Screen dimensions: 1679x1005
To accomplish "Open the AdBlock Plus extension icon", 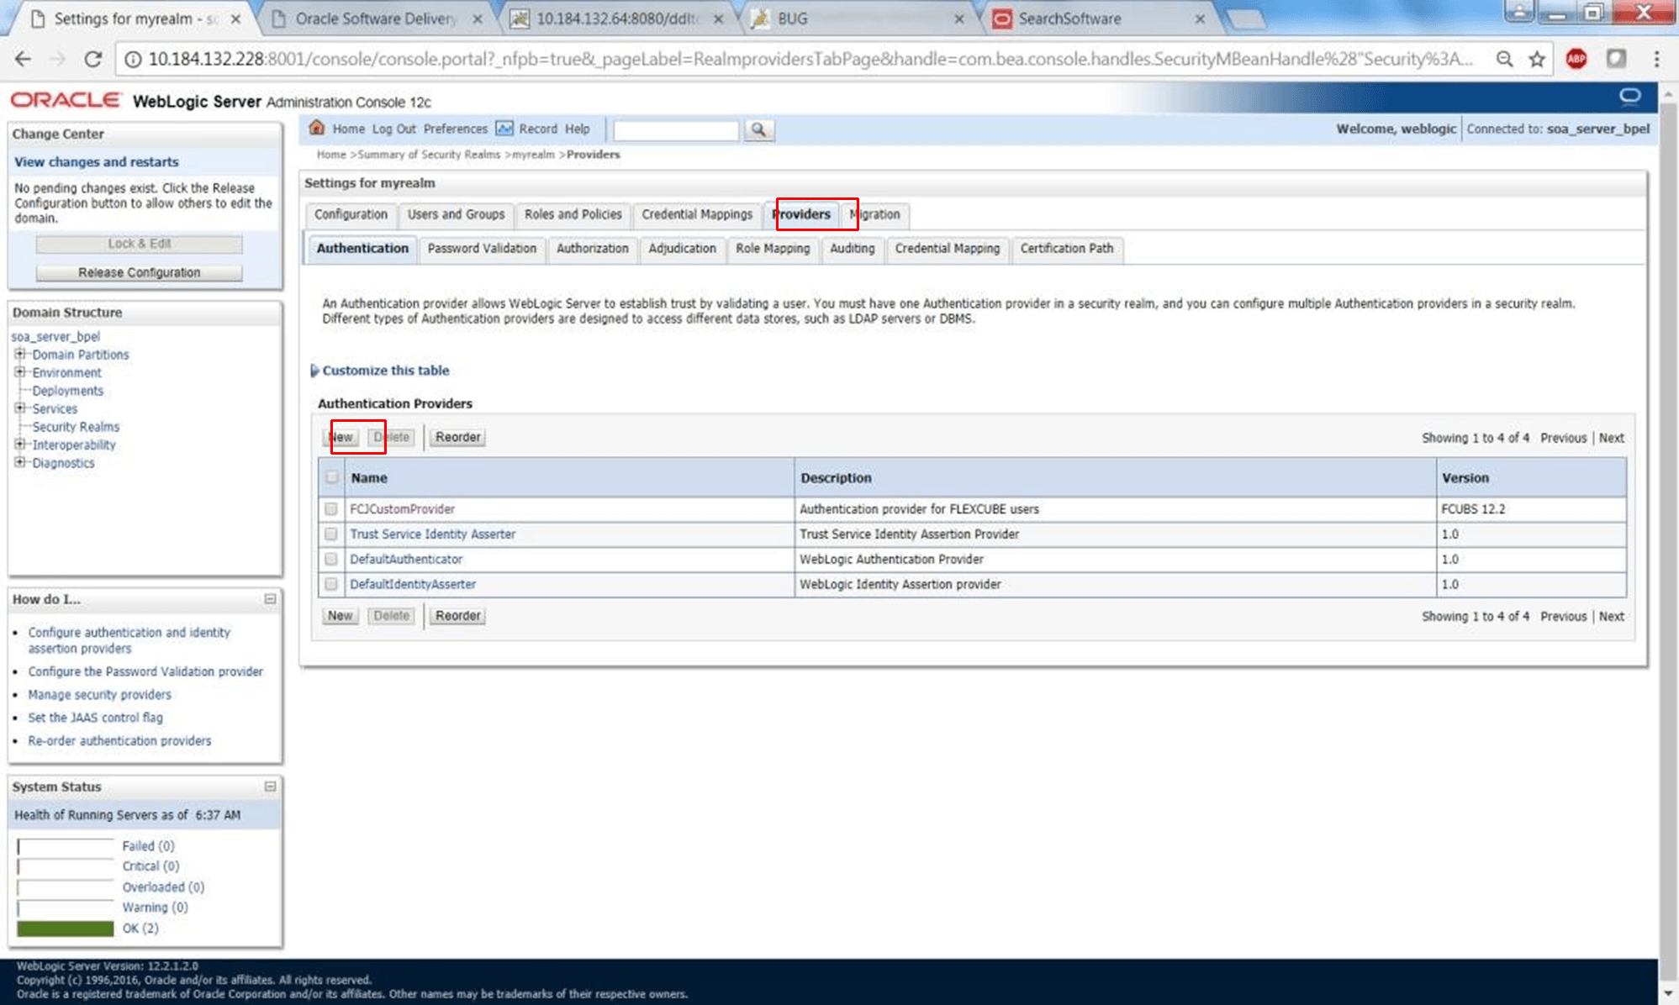I will tap(1576, 59).
